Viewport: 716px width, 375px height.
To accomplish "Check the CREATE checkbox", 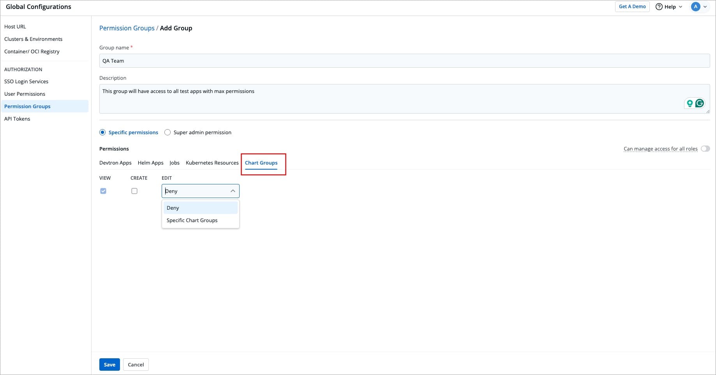I will [134, 191].
